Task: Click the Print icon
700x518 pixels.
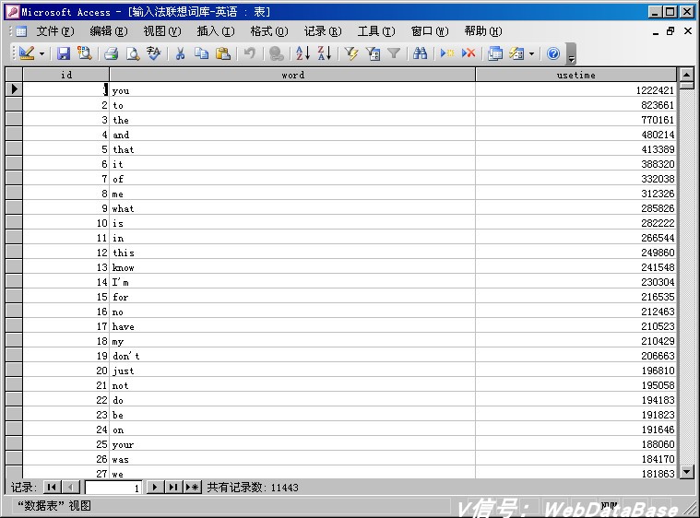Action: [112, 53]
